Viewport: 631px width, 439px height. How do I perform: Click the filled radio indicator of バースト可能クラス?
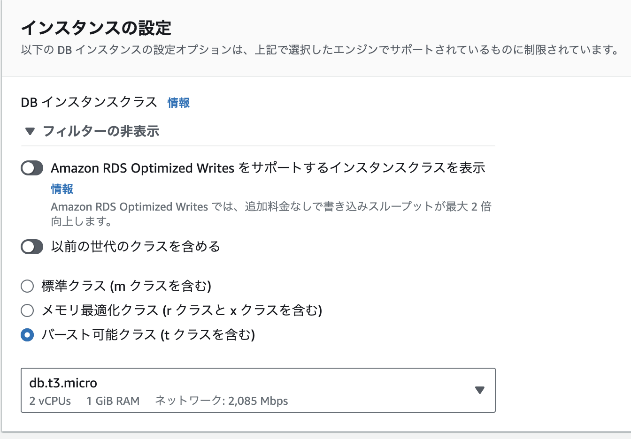point(27,335)
